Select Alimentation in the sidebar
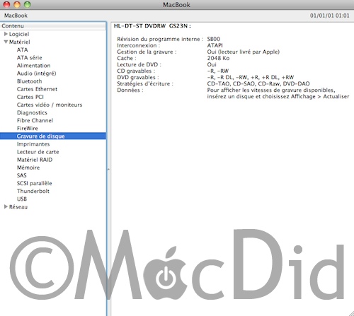The height and width of the screenshot is (316, 354). [34, 66]
